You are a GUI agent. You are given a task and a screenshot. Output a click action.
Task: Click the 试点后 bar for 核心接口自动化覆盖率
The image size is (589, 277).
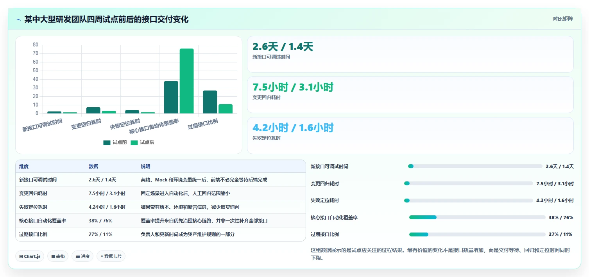186,81
